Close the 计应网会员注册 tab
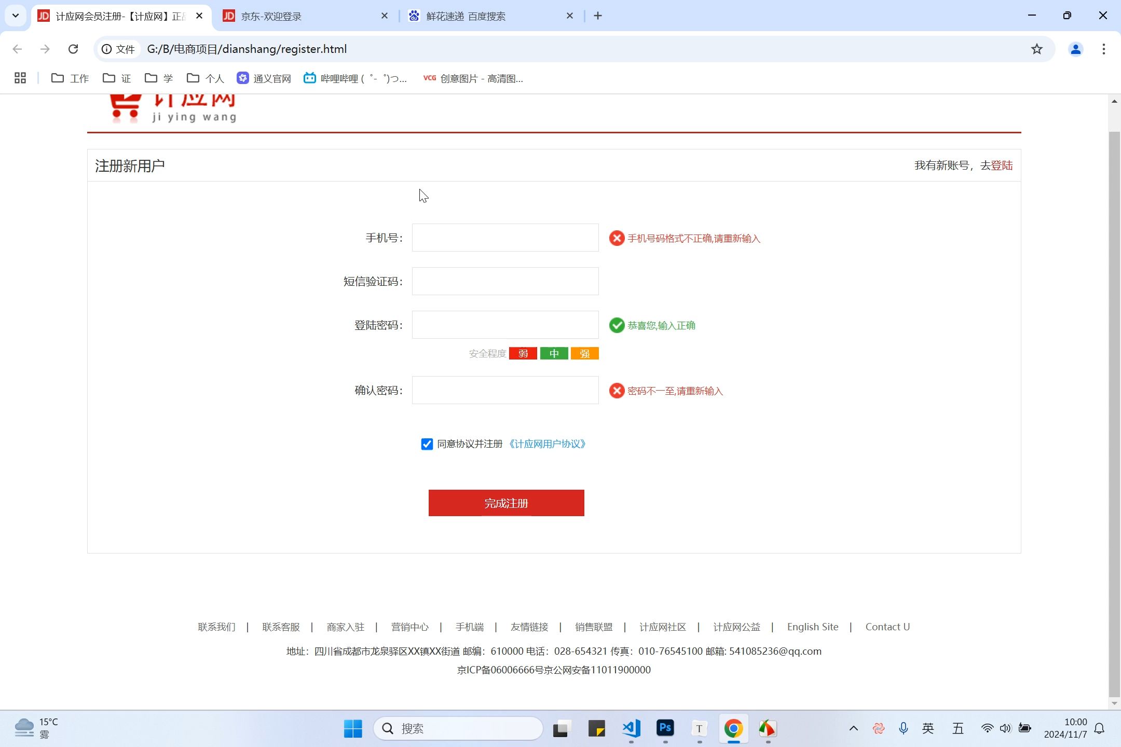 199,16
